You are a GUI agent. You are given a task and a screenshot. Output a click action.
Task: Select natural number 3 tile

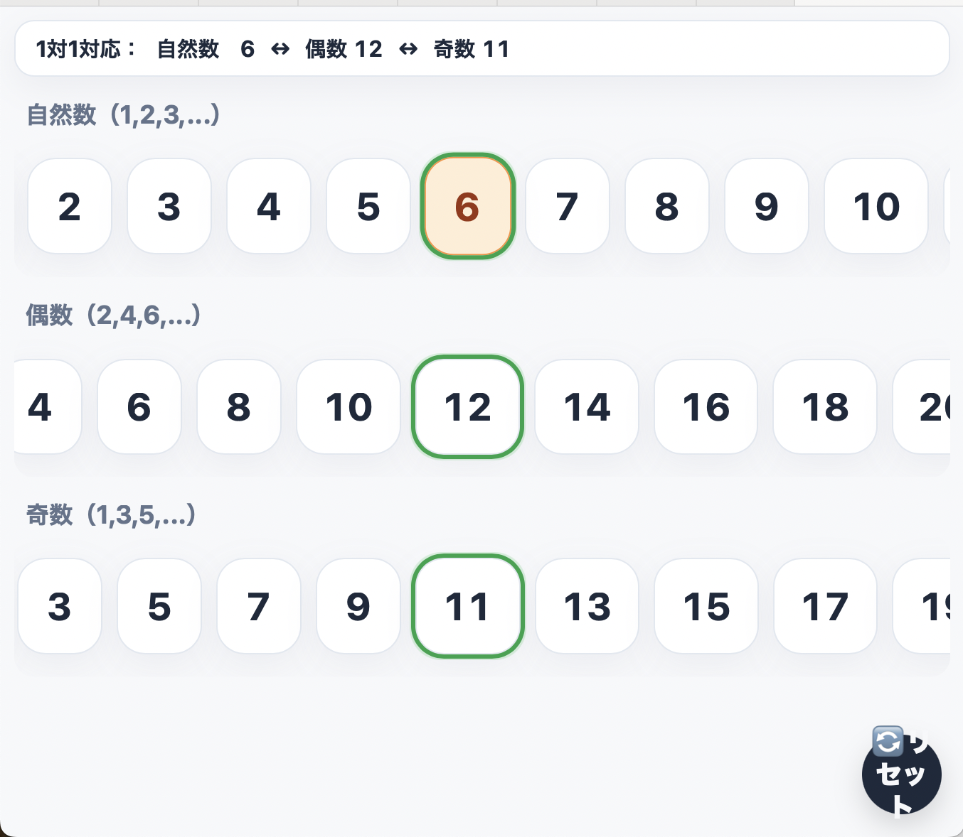pyautogui.click(x=169, y=207)
